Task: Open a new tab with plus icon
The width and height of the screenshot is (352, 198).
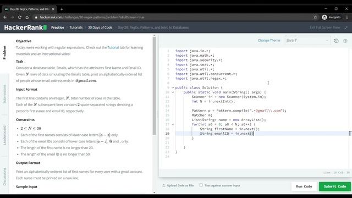Action: (62, 9)
